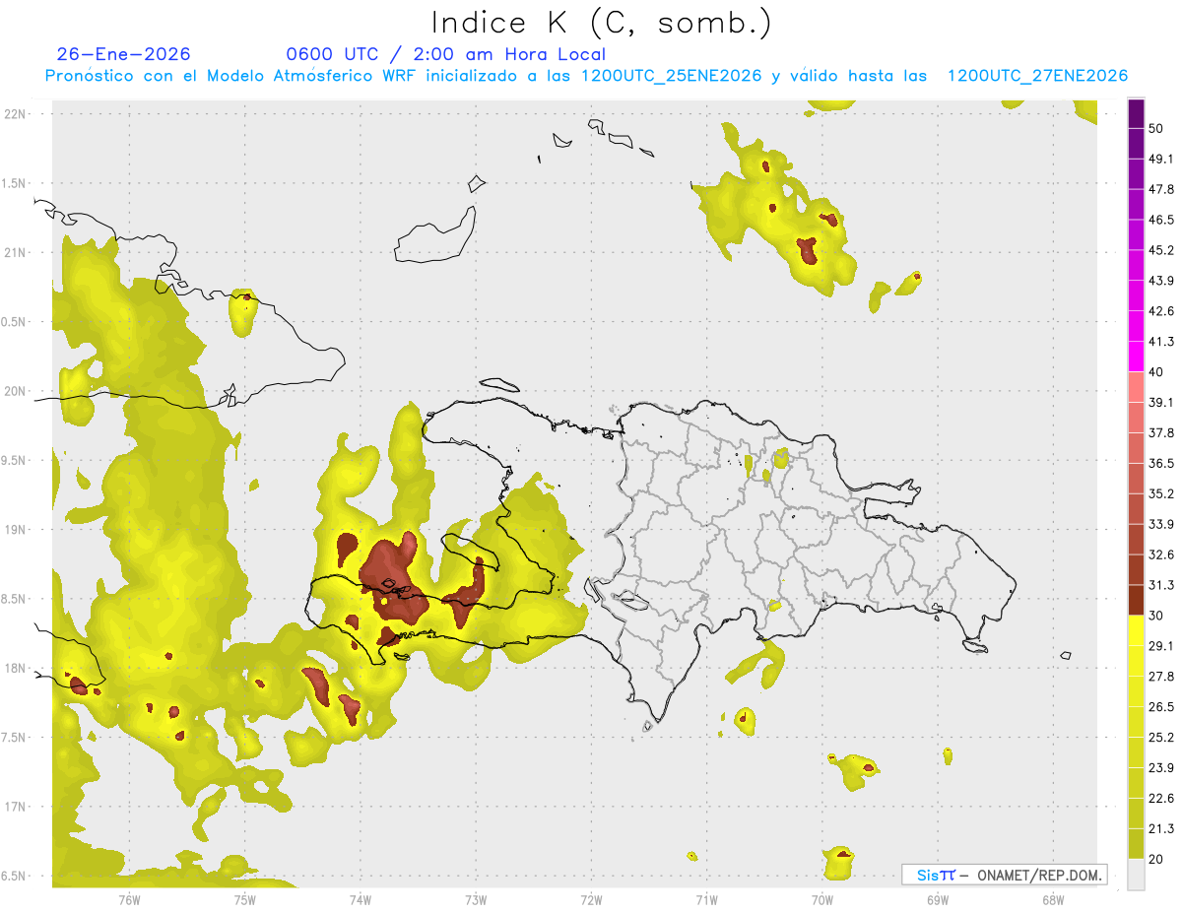Click the olive swatch between 20 and 21.3
Image resolution: width=1182 pixels, height=913 pixels.
(x=1136, y=843)
